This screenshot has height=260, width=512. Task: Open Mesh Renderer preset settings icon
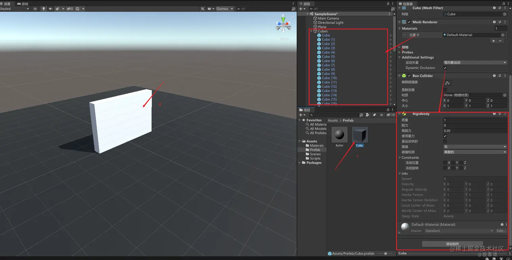499,22
